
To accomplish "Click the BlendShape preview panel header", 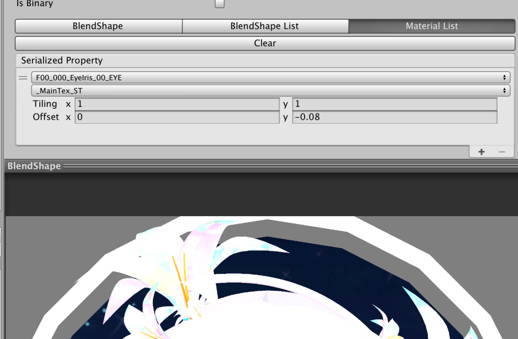I will [261, 166].
